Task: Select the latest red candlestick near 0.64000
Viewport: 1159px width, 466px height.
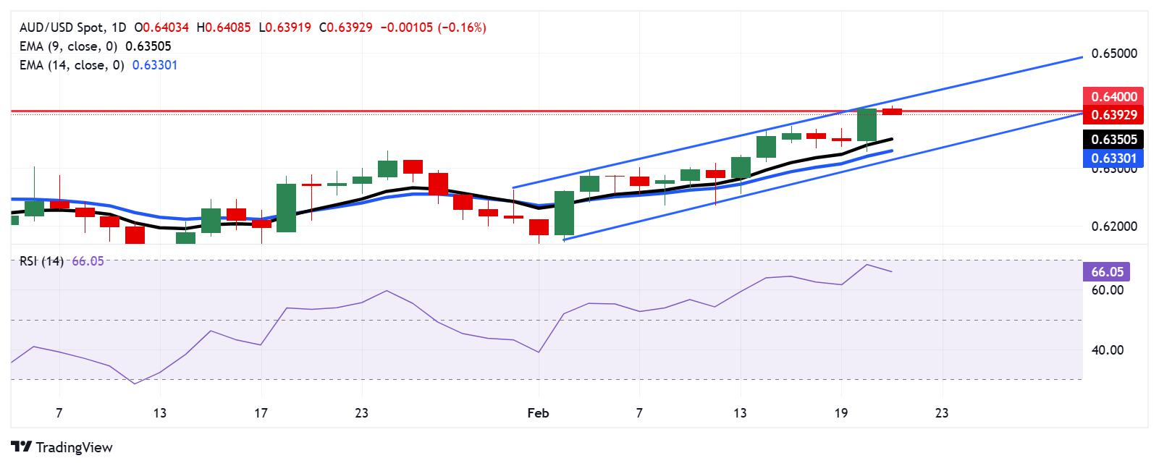Action: tap(892, 111)
